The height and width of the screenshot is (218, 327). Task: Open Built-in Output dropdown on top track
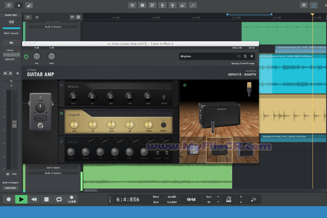tap(53, 27)
